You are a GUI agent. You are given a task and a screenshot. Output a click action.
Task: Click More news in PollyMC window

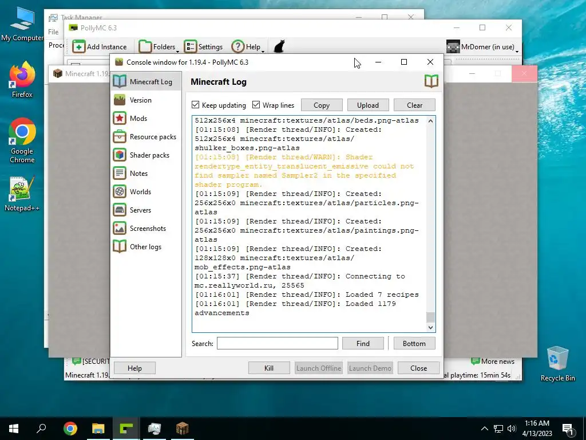click(493, 362)
